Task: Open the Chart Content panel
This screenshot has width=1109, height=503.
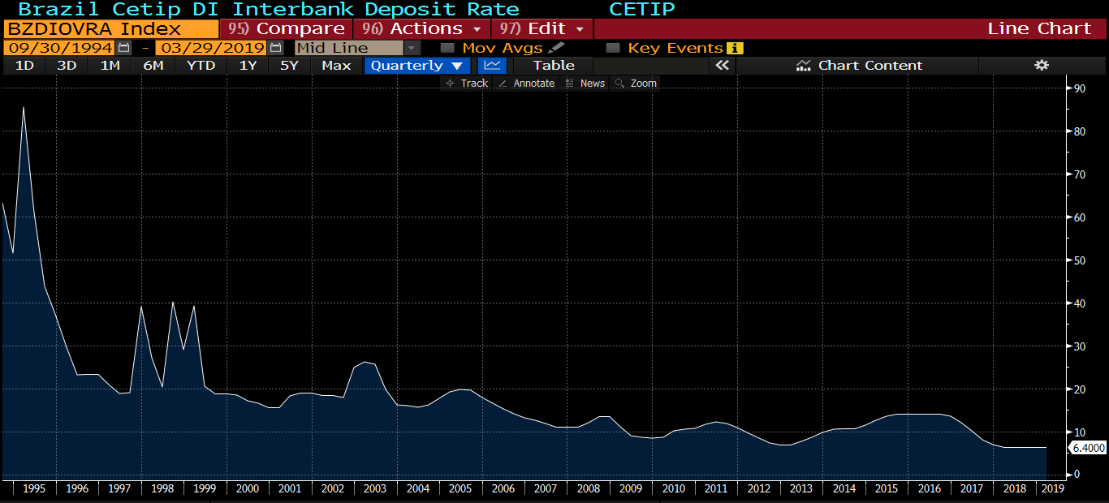Action: pyautogui.click(x=859, y=66)
